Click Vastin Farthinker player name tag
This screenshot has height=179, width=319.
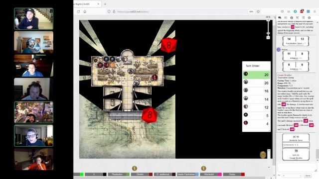(186, 175)
